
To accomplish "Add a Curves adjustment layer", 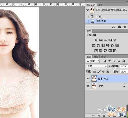I will [x=105, y=40].
